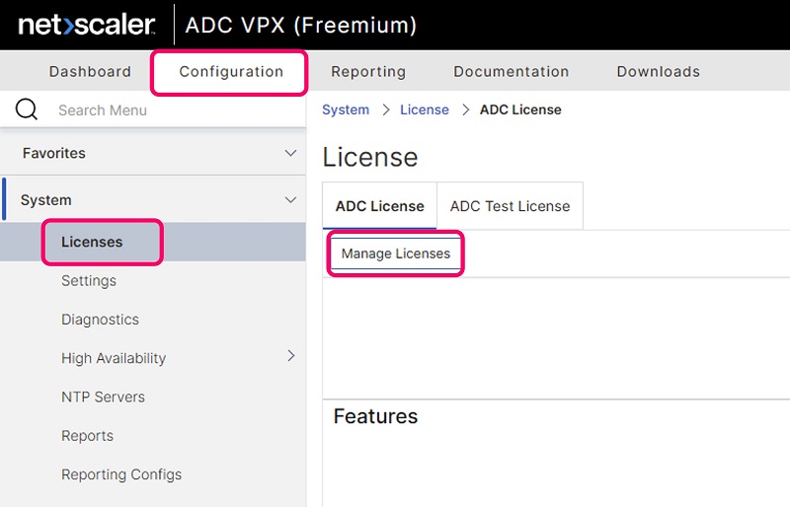Select the Configuration tab
790x507 pixels.
click(231, 71)
